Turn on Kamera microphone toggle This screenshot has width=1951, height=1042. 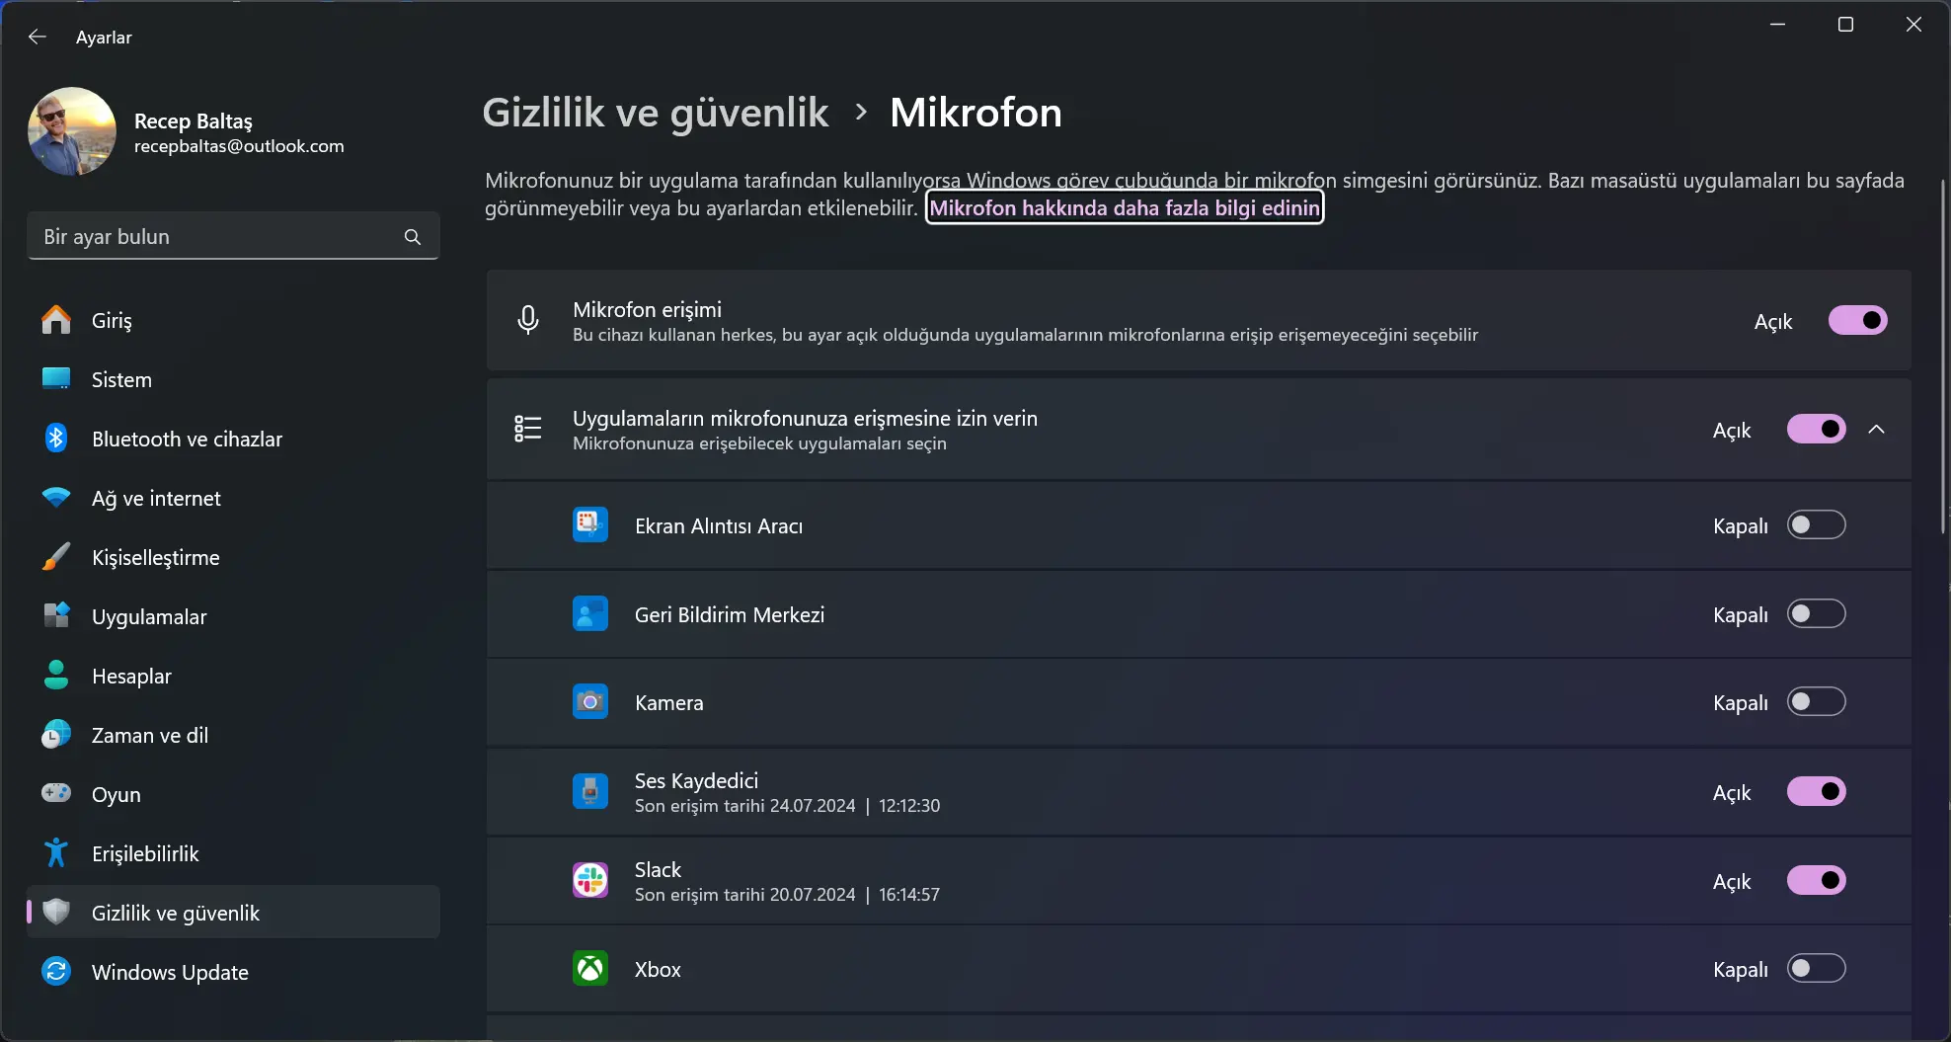click(x=1816, y=702)
